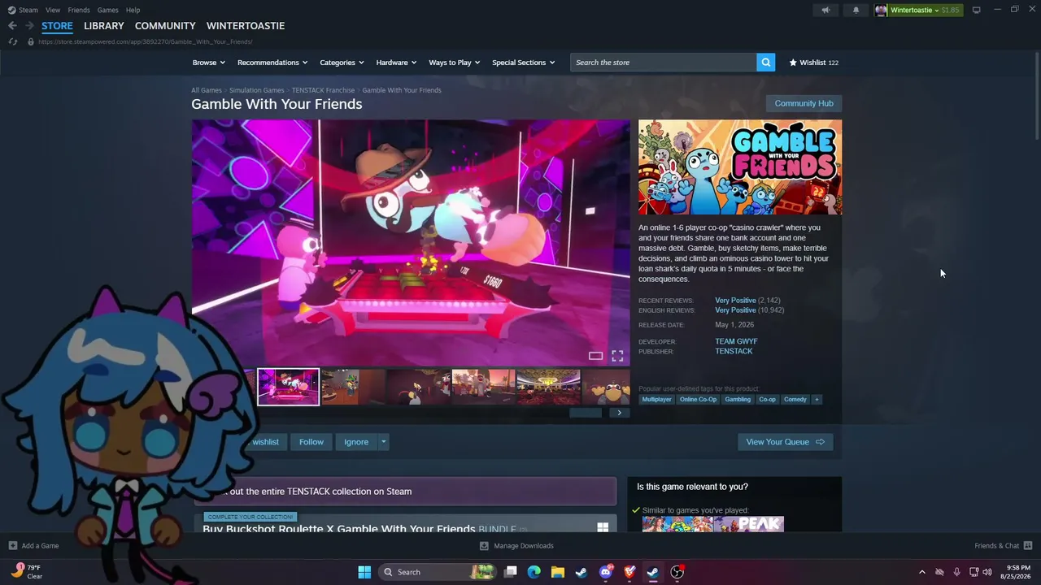Open File Explorer from the taskbar
Image resolution: width=1041 pixels, height=585 pixels.
pos(557,572)
